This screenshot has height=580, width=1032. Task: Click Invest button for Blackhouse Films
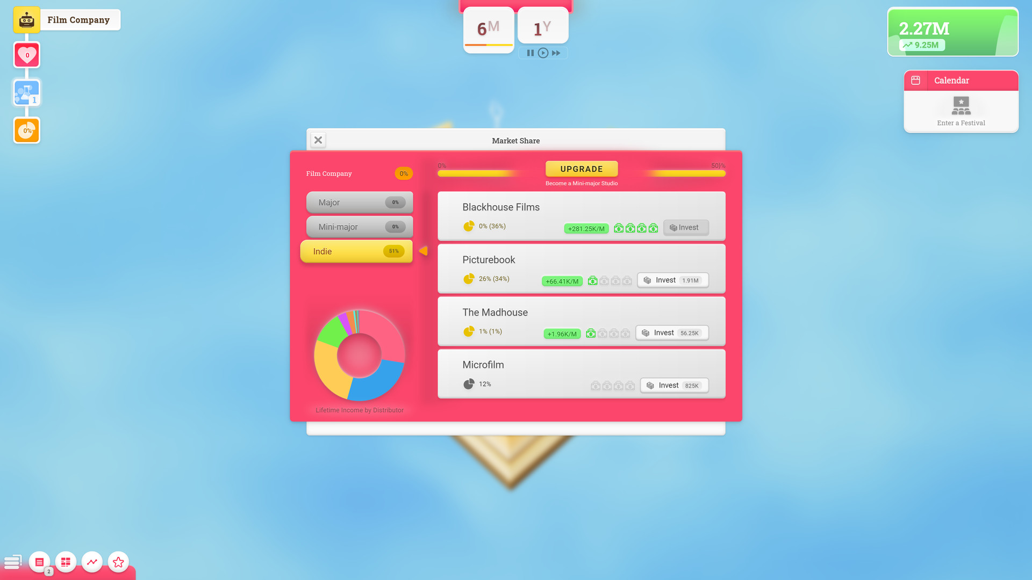coord(684,227)
